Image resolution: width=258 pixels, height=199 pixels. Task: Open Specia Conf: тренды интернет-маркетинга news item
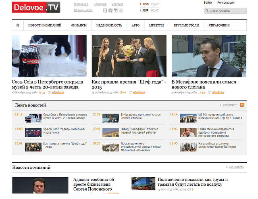click(x=64, y=131)
